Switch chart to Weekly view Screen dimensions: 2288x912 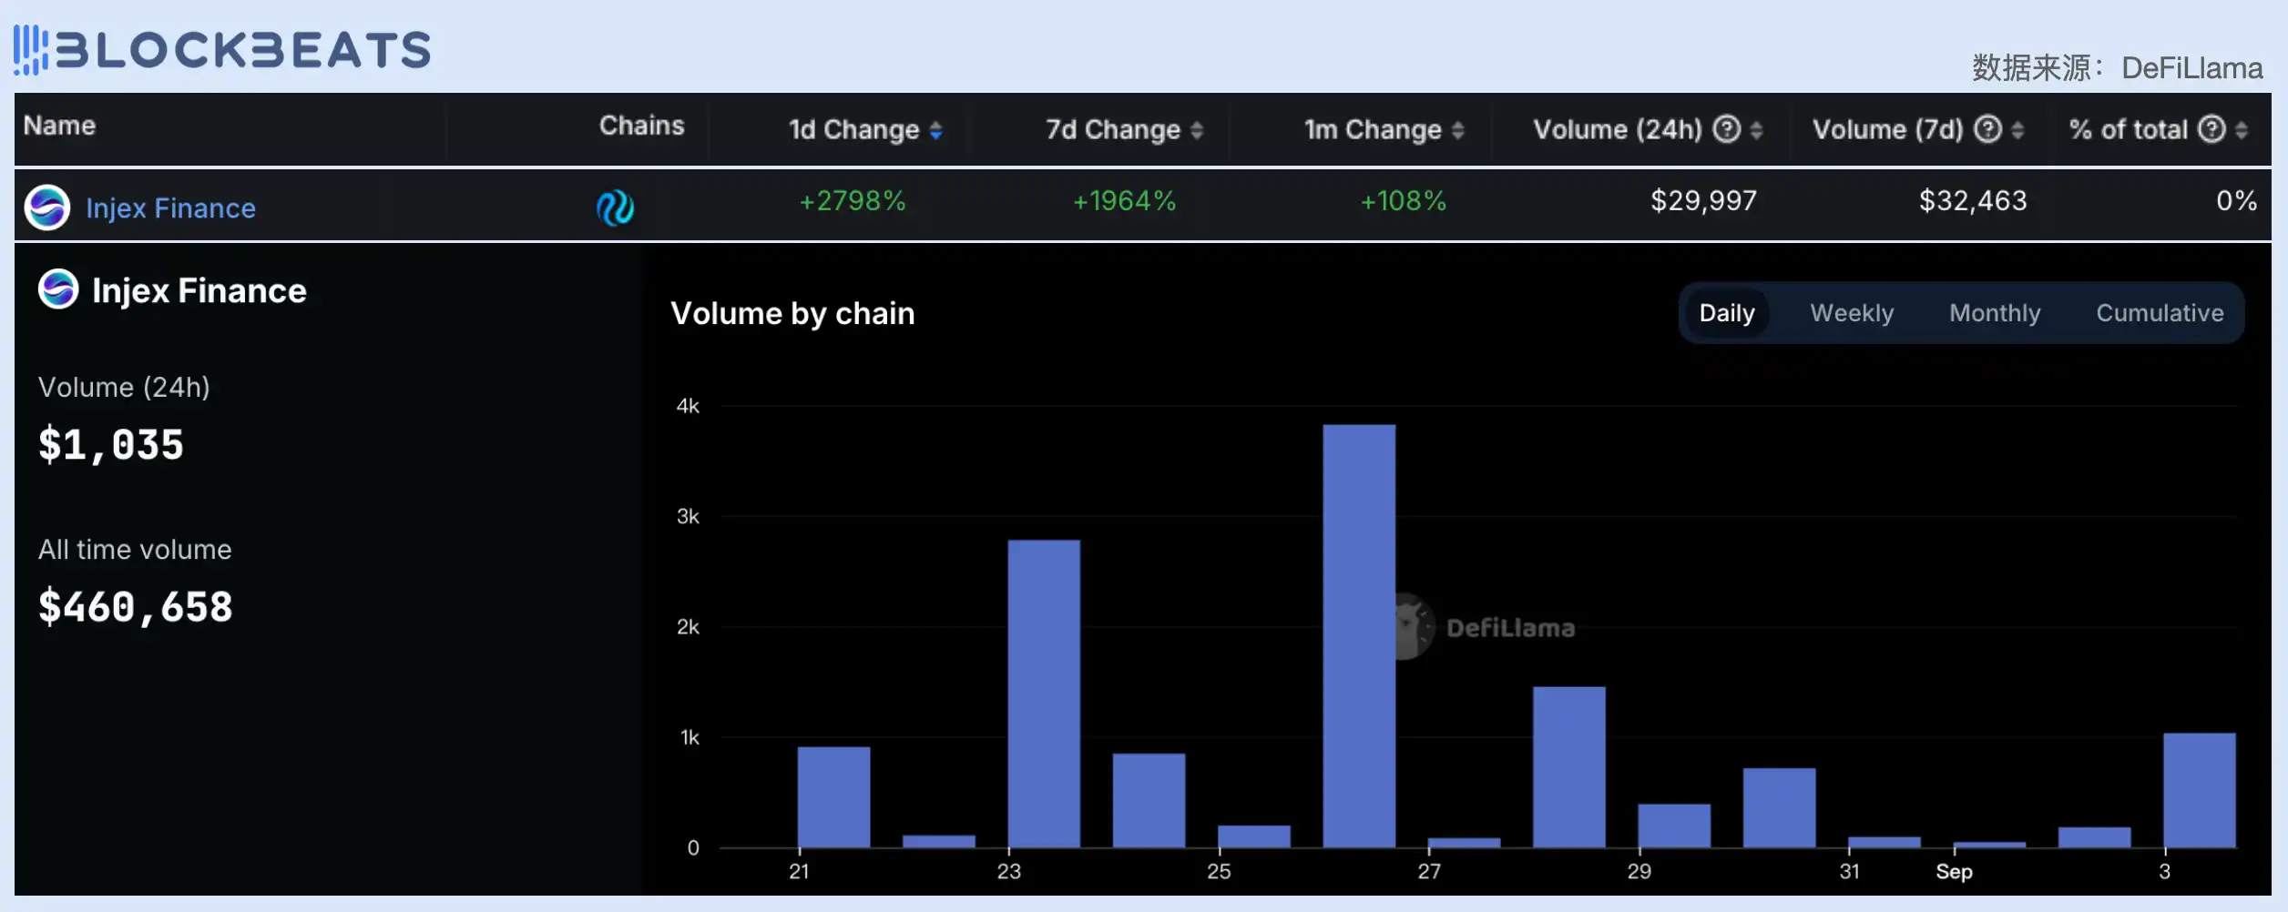click(x=1851, y=313)
